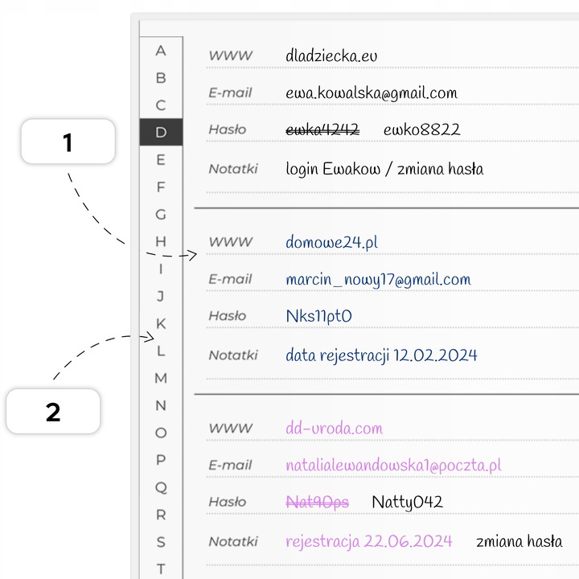Click the Natty042 password text

click(x=407, y=503)
